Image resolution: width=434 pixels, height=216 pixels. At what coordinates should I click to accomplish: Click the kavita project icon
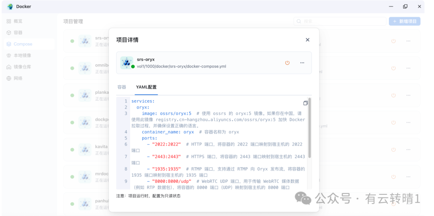coord(85,149)
